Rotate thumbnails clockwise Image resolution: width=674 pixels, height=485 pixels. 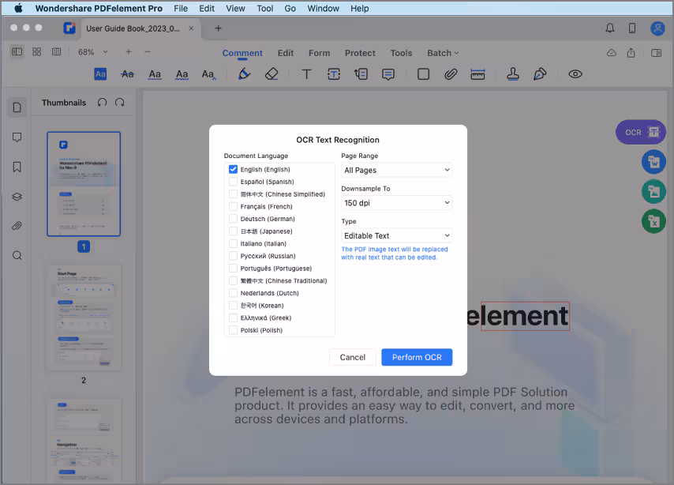tap(119, 103)
